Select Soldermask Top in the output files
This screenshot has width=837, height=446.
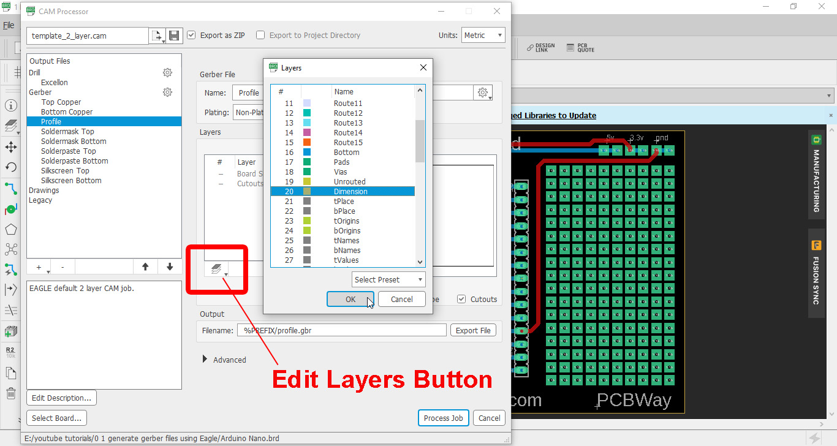(67, 132)
